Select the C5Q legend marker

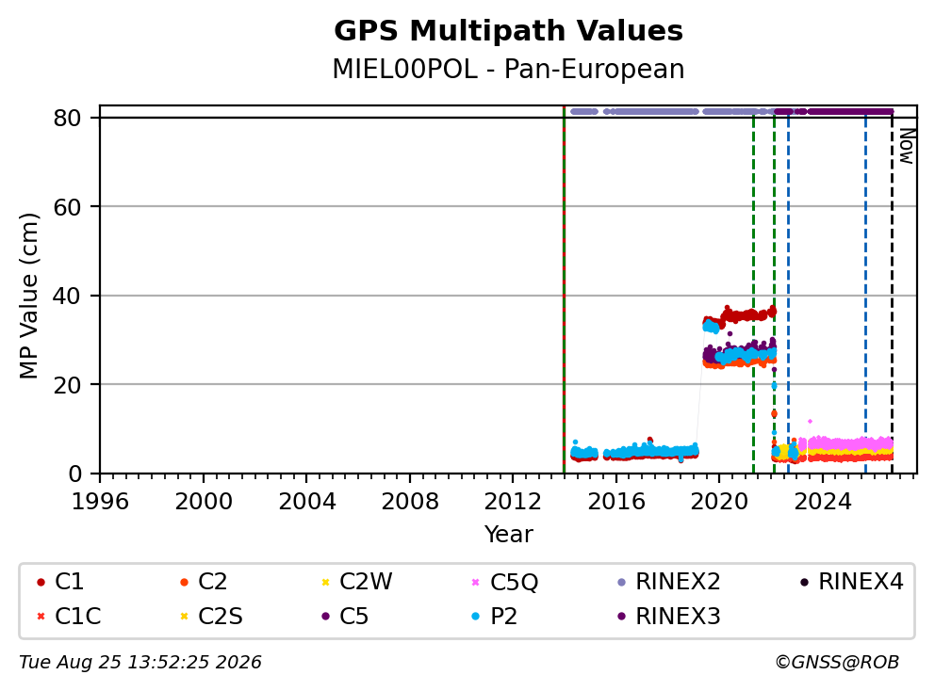[x=475, y=582]
